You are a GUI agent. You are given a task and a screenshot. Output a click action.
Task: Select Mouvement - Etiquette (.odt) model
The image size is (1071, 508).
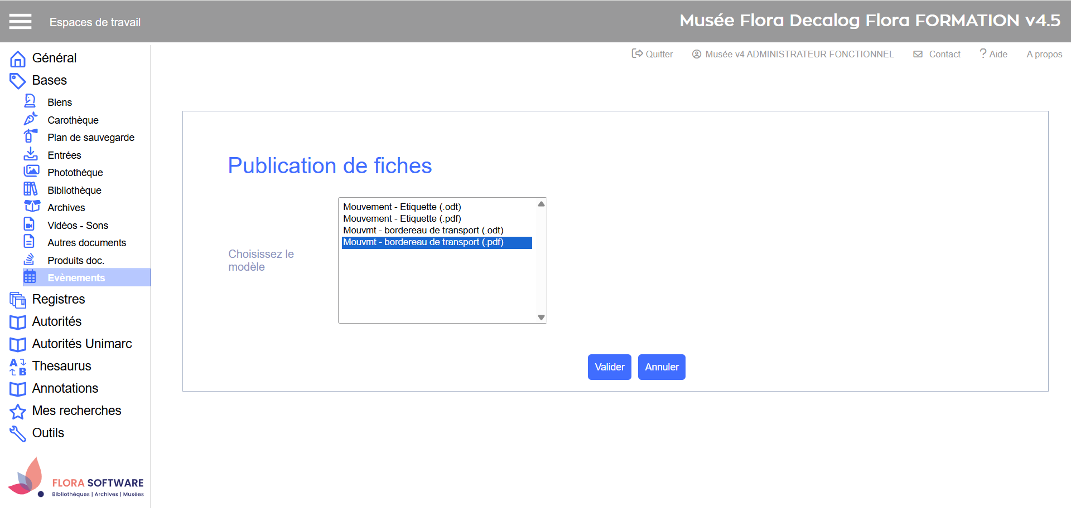(x=402, y=207)
